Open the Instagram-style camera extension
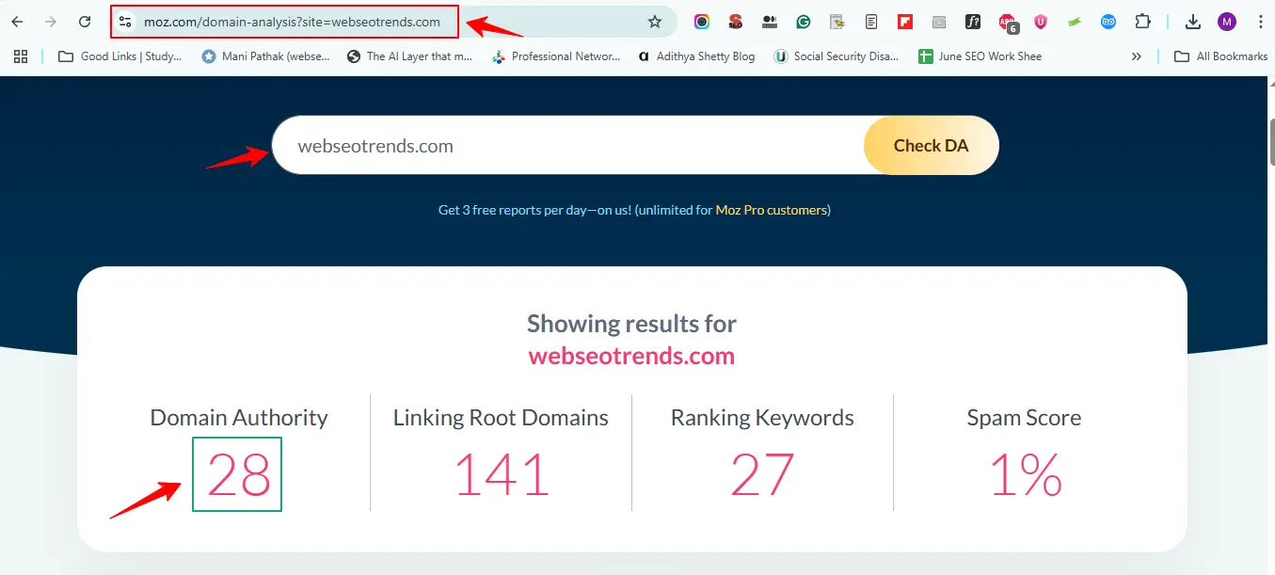Screen dimensions: 1275x575 click(701, 21)
